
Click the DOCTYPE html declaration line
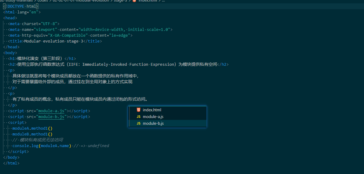[x=21, y=6]
